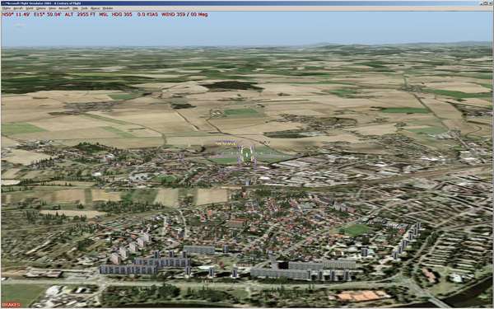
Task: Click the Microsoft Flight Simulator title bar
Action: point(247,3)
